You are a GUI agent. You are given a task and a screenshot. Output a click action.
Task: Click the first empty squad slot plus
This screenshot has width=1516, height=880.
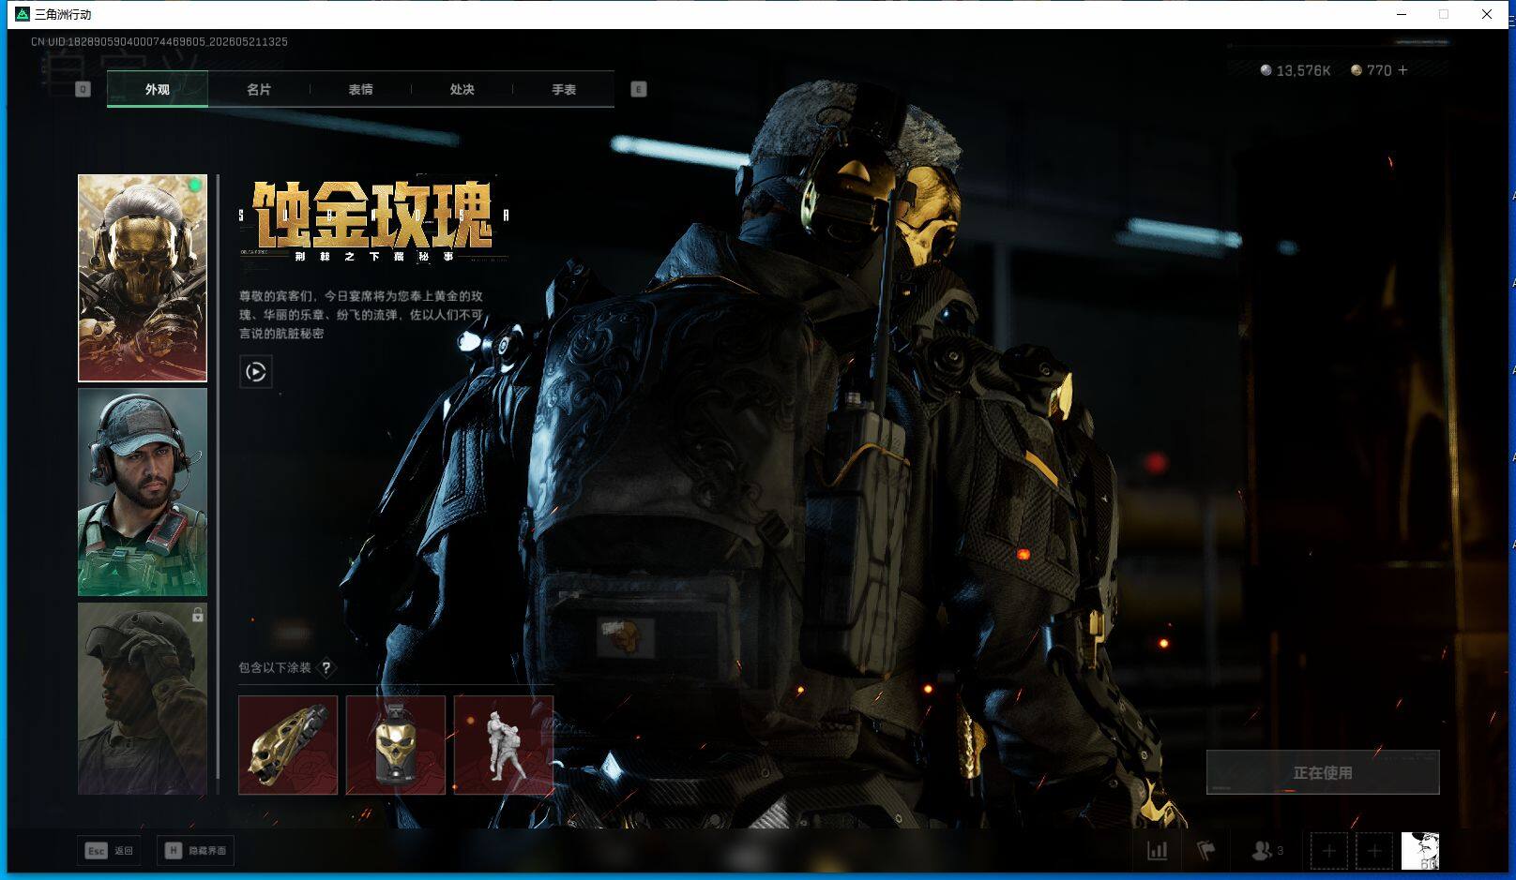click(x=1329, y=851)
